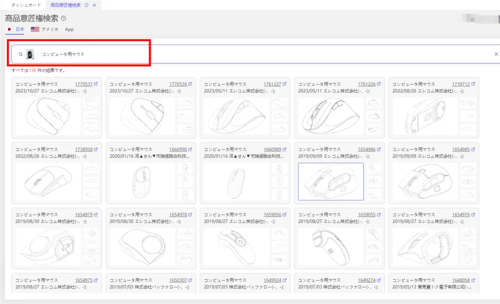Screen dimensions: 500x304
Task: Select main drawing of design 1659056
Action: tap(237, 247)
